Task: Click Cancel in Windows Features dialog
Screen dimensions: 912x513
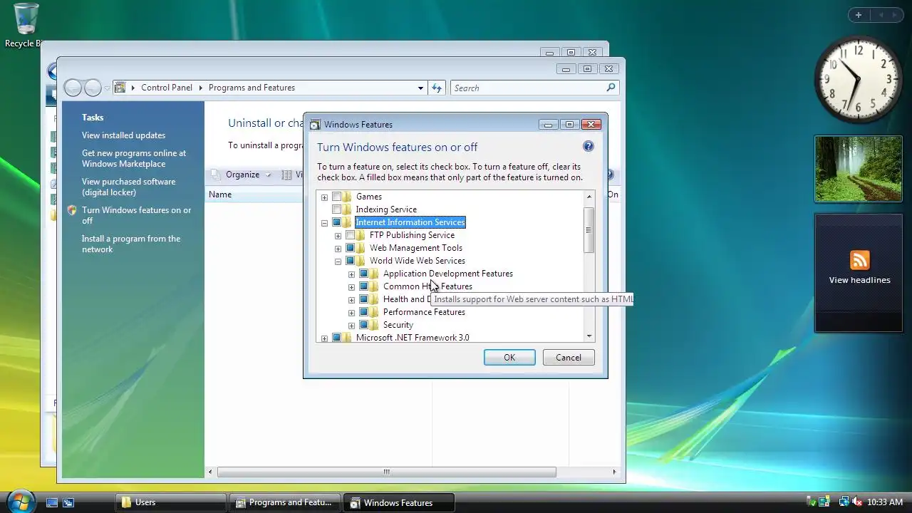Action: tap(569, 358)
